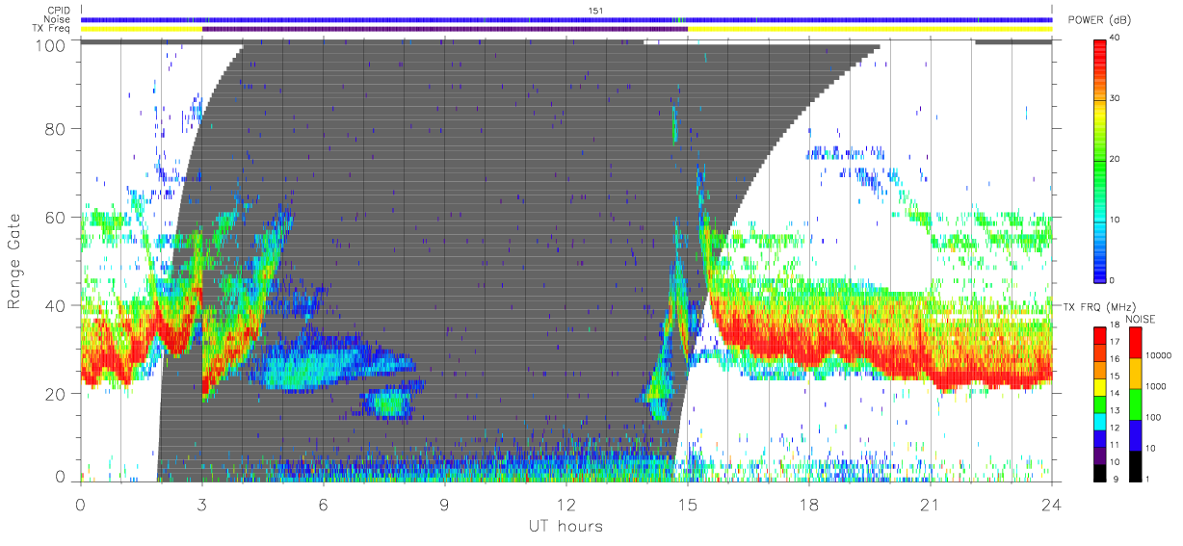Click the Noise row label
The height and width of the screenshot is (546, 1183).
58,20
